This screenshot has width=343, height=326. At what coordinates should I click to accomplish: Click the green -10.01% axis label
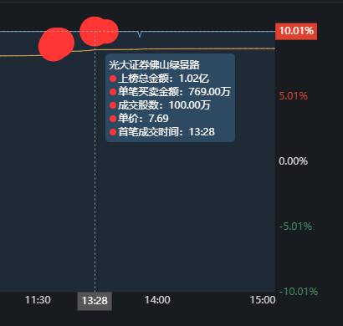click(299, 292)
